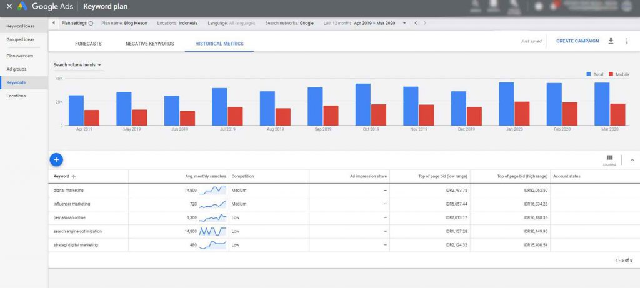The height and width of the screenshot is (288, 640).
Task: Click the Create Campaign button
Action: [577, 41]
